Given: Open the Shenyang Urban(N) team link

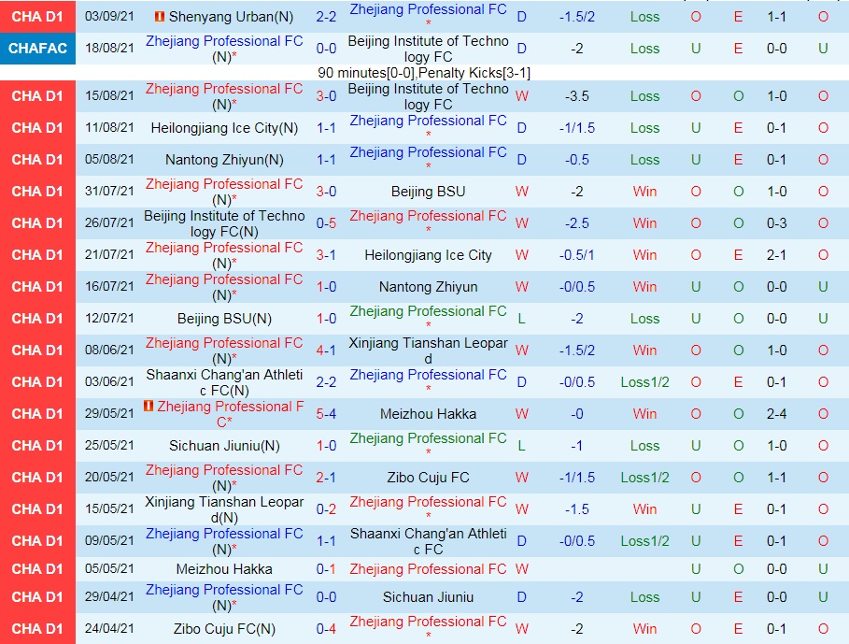Looking at the screenshot, I should [x=232, y=17].
